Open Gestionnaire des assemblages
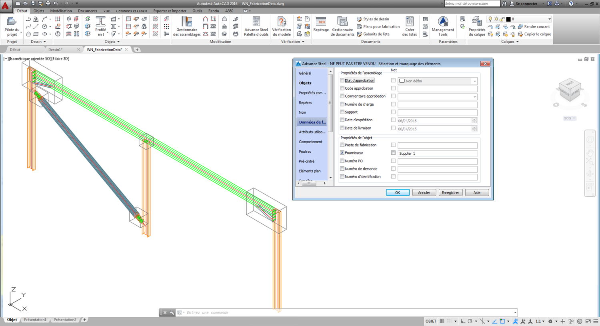The image size is (600, 326). pos(187,26)
